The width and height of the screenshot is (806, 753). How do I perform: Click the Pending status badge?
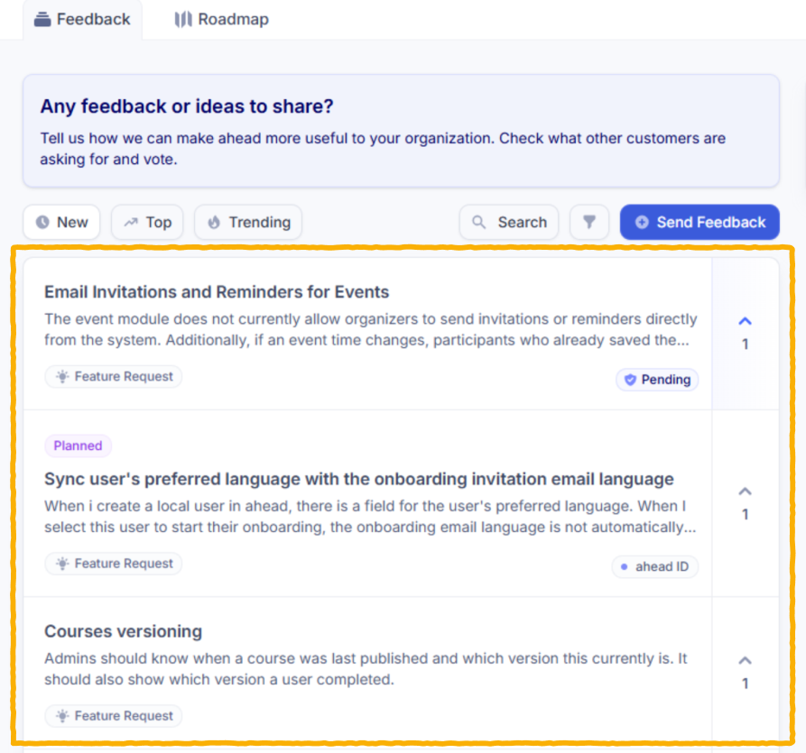click(657, 380)
